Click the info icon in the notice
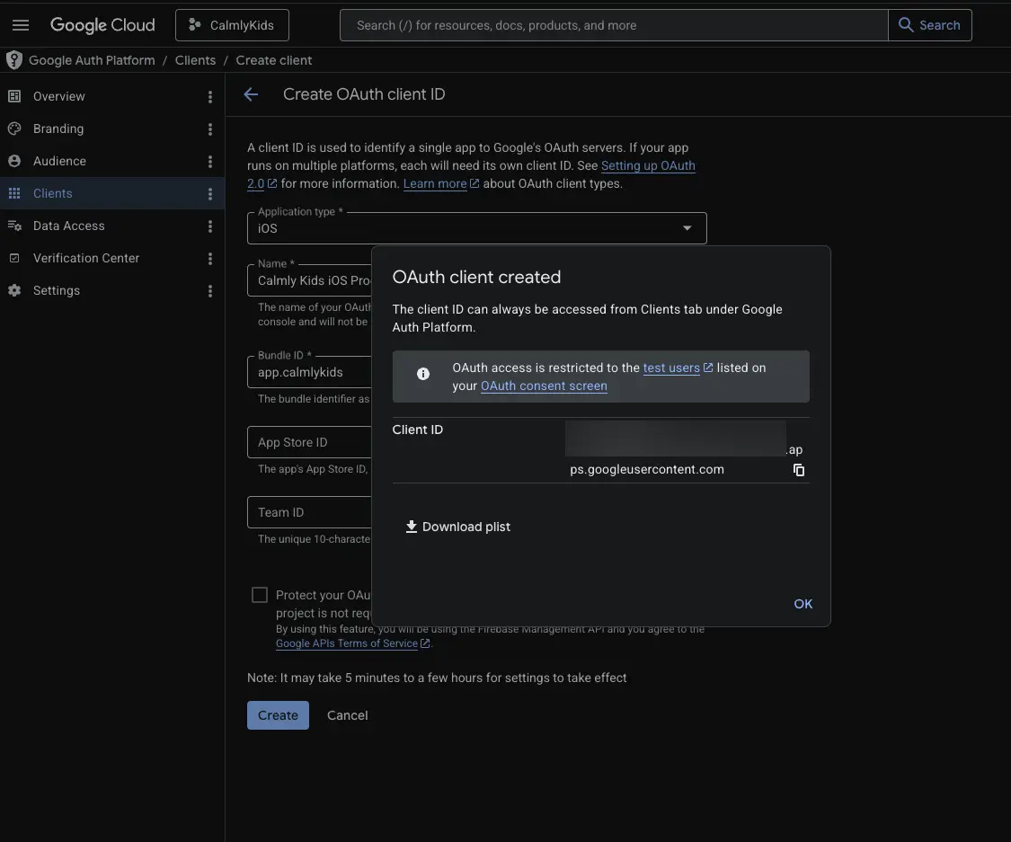 click(423, 374)
